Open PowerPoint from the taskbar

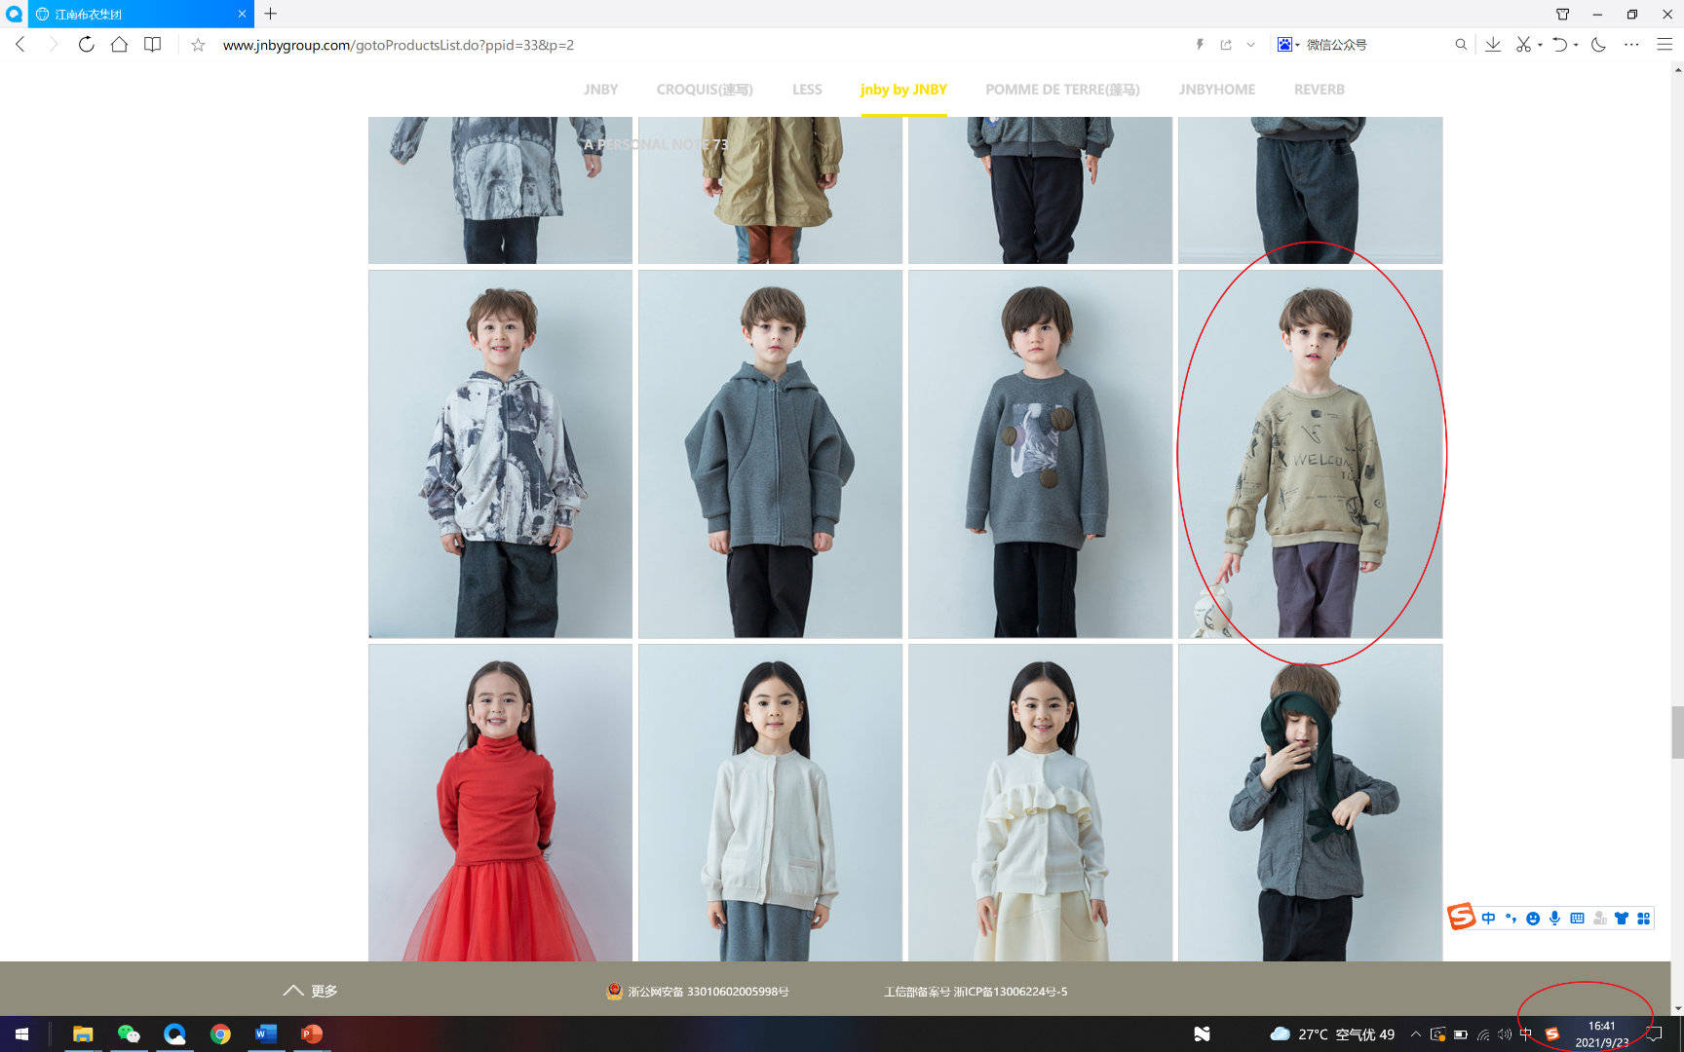point(312,1033)
